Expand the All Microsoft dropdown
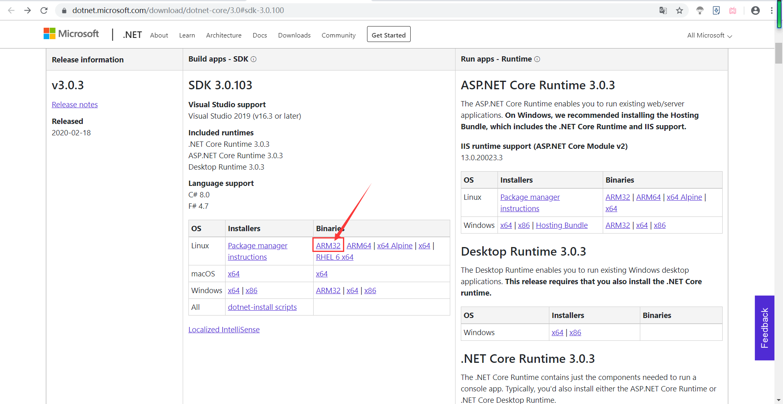783x404 pixels. [x=710, y=35]
